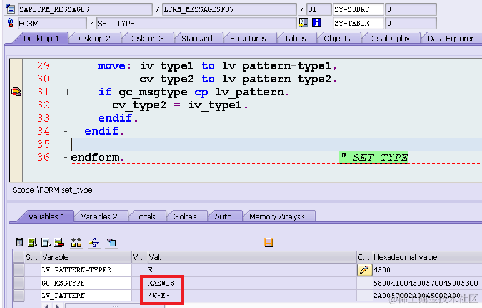The height and width of the screenshot is (308, 482).
Task: Select the Variables 1 tab
Action: (x=46, y=217)
